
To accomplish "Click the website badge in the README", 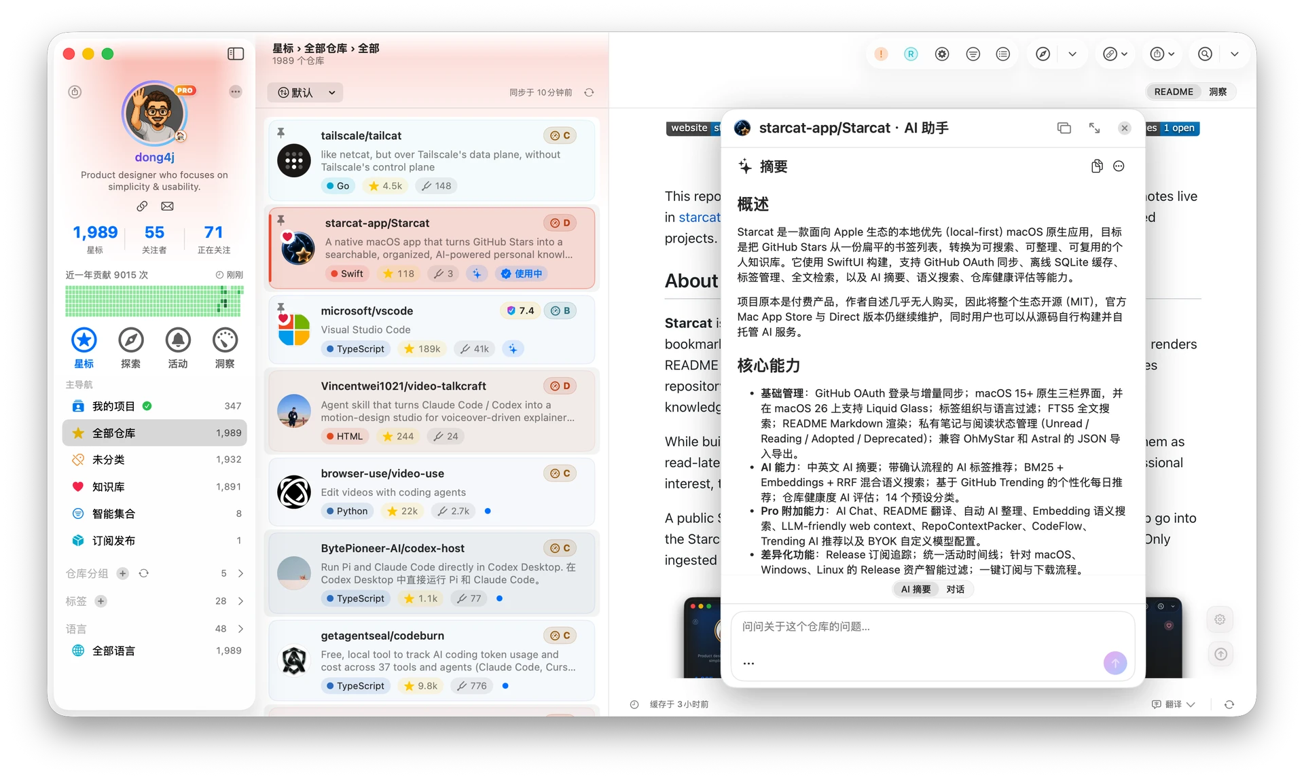I will 689,128.
